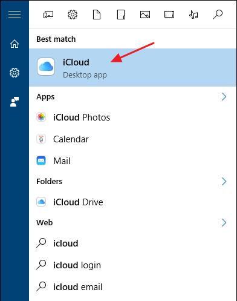Viewport: 237px width, 301px height.
Task: Click the iCloud Photos flower icon
Action: (41, 117)
